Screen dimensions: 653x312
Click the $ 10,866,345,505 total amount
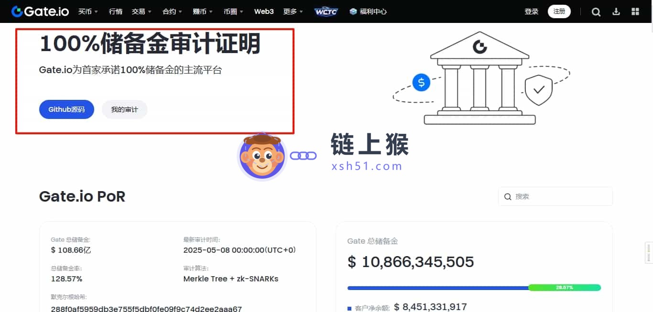click(411, 262)
